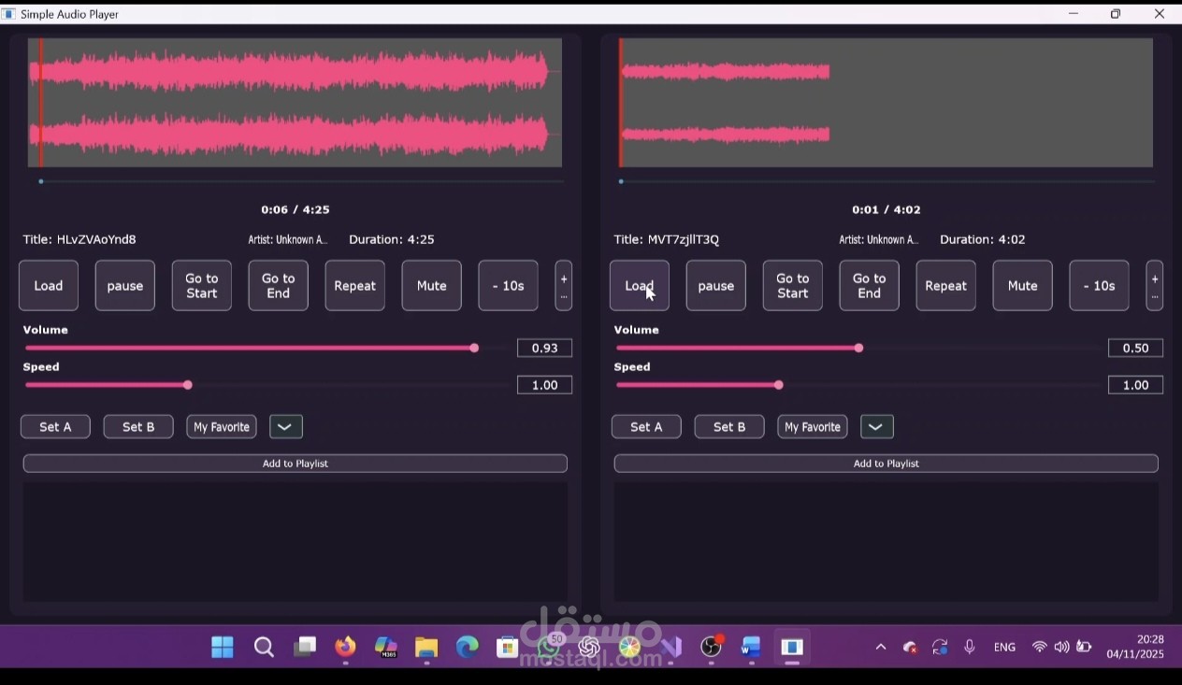The width and height of the screenshot is (1182, 685).
Task: Click the microphone tray icon
Action: (x=970, y=647)
